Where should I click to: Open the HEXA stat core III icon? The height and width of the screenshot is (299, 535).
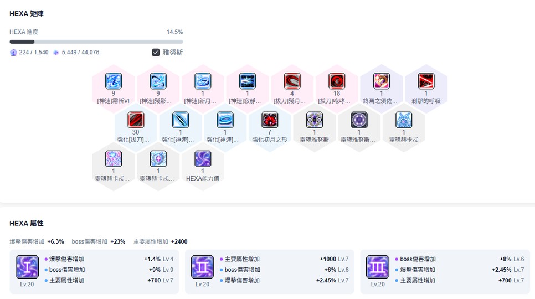[x=378, y=267]
